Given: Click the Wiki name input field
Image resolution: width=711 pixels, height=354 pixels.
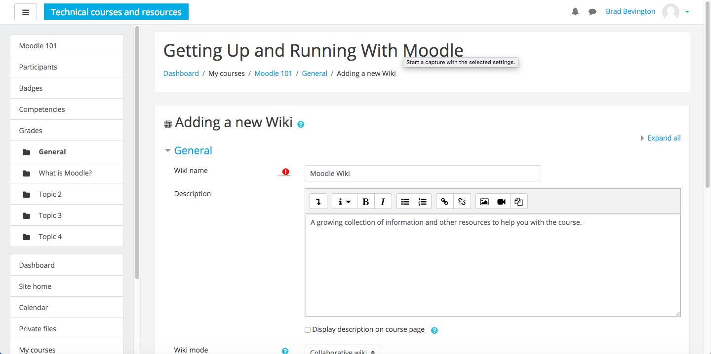Looking at the screenshot, I should (423, 173).
